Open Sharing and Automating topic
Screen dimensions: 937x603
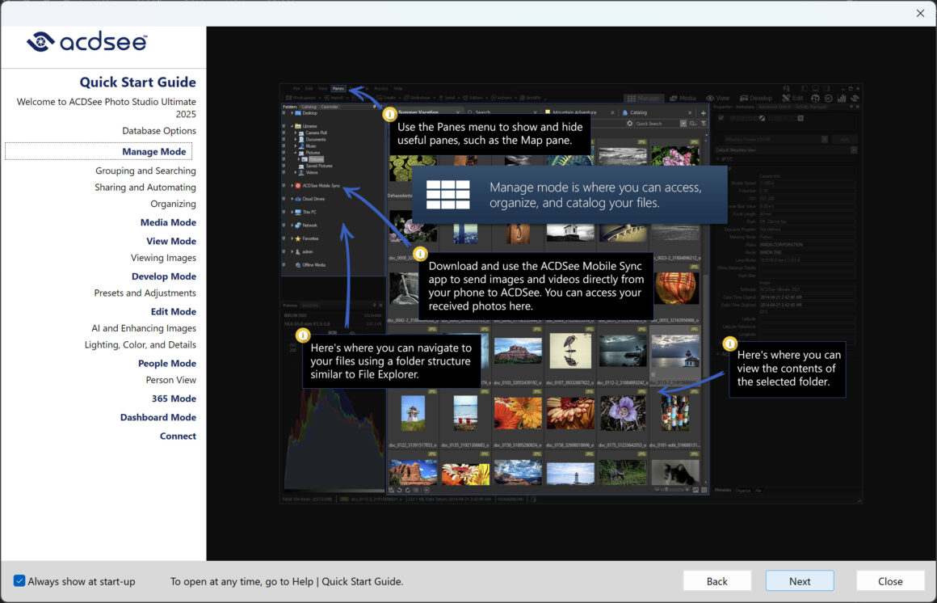click(x=145, y=188)
